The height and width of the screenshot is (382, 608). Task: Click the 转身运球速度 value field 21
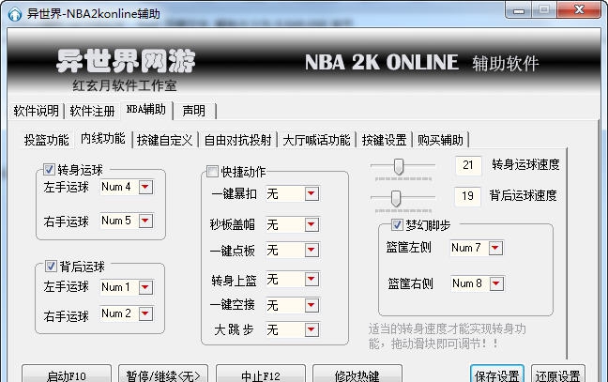click(468, 165)
